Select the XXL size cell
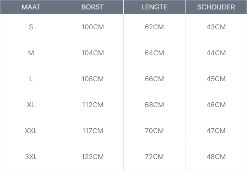The height and width of the screenshot is (170, 247). tap(31, 131)
